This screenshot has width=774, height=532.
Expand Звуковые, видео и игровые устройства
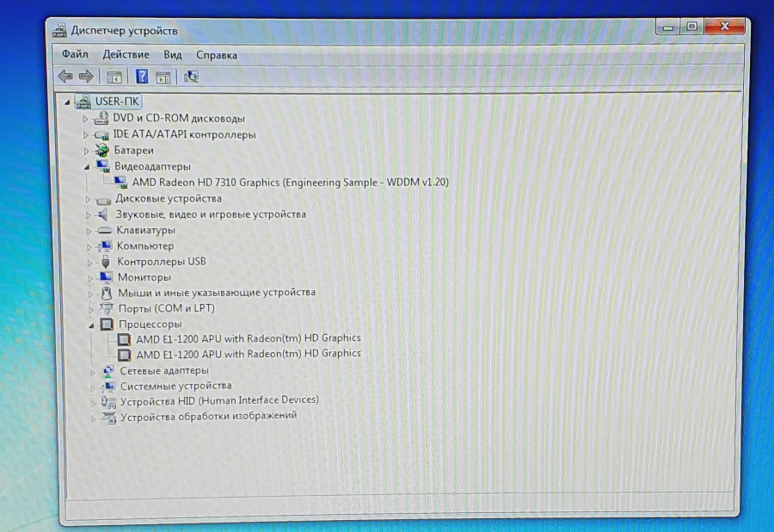[88, 215]
